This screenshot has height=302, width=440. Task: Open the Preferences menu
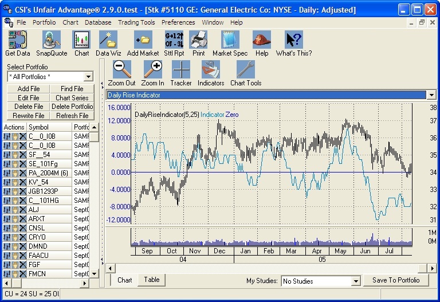178,22
